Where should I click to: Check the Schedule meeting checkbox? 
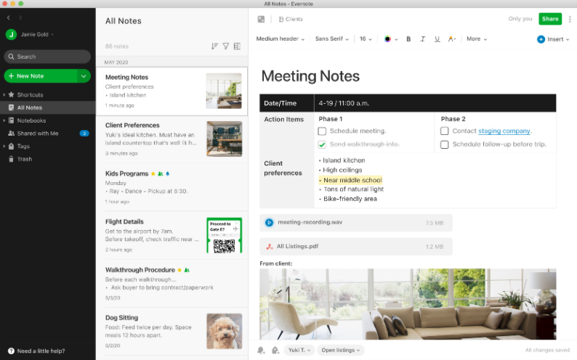[322, 131]
